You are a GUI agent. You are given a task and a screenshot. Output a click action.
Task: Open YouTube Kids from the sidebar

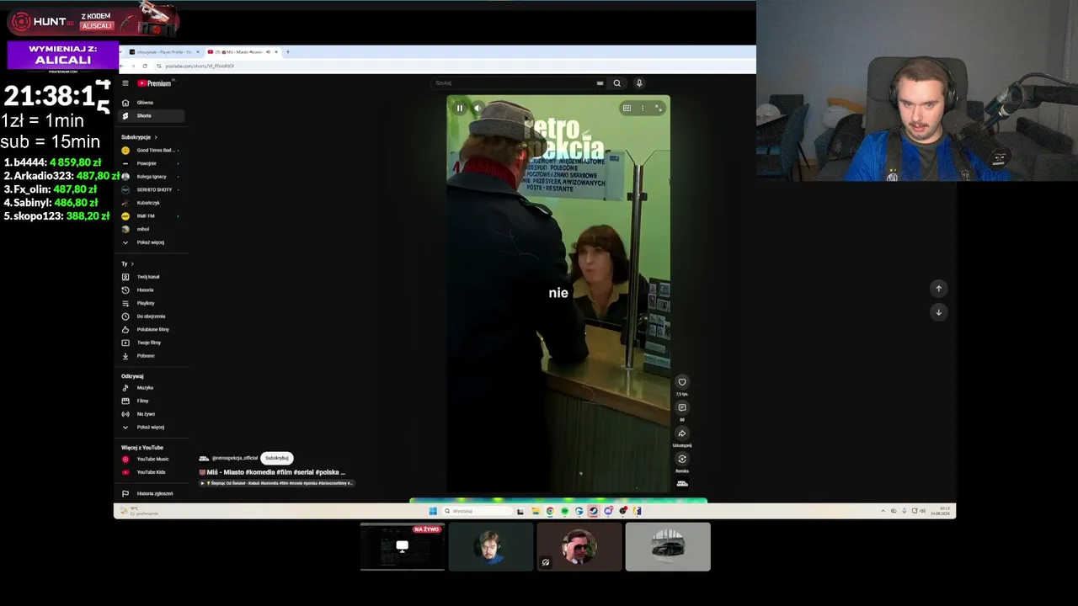151,472
